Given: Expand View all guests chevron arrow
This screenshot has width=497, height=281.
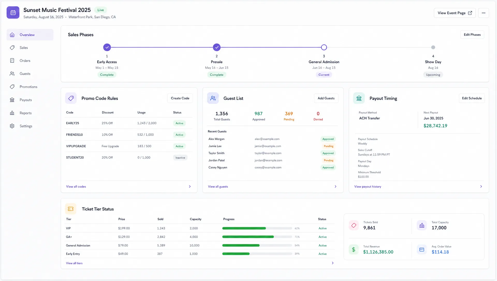Looking at the screenshot, I should coord(335,187).
